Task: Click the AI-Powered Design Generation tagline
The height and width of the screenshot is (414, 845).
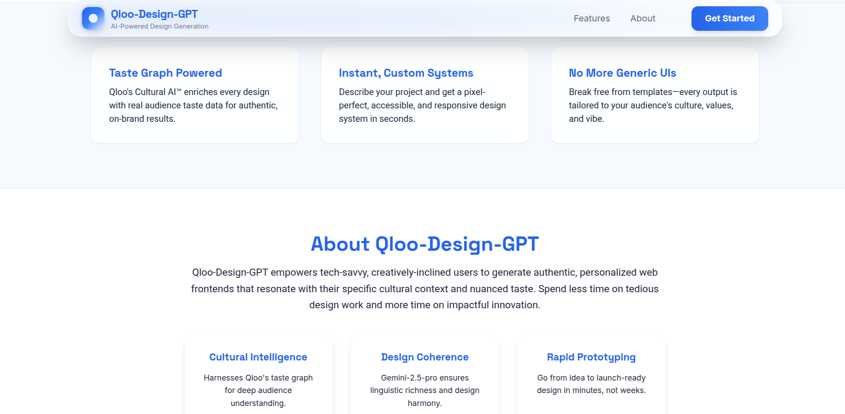Action: tap(160, 26)
